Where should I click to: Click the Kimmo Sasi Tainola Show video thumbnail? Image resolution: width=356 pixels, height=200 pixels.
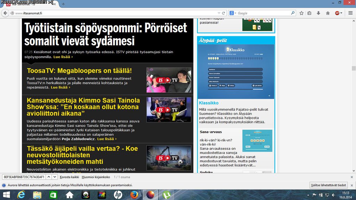pos(169,110)
